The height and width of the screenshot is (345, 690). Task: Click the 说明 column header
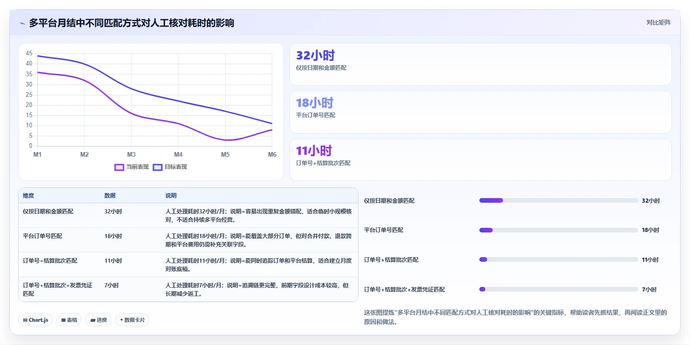point(171,196)
